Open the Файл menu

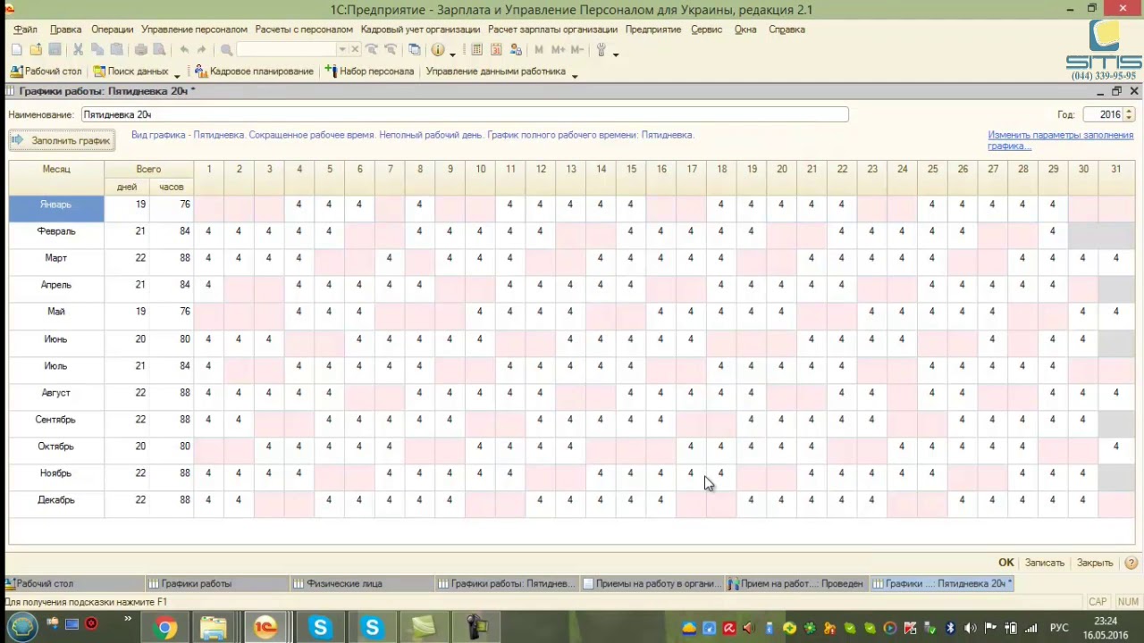point(25,29)
